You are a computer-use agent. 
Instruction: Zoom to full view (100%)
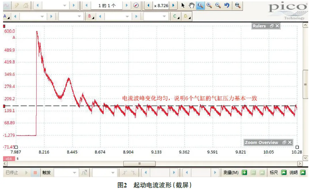tap(237, 5)
